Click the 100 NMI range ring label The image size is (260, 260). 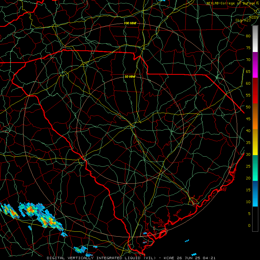pos(130,23)
